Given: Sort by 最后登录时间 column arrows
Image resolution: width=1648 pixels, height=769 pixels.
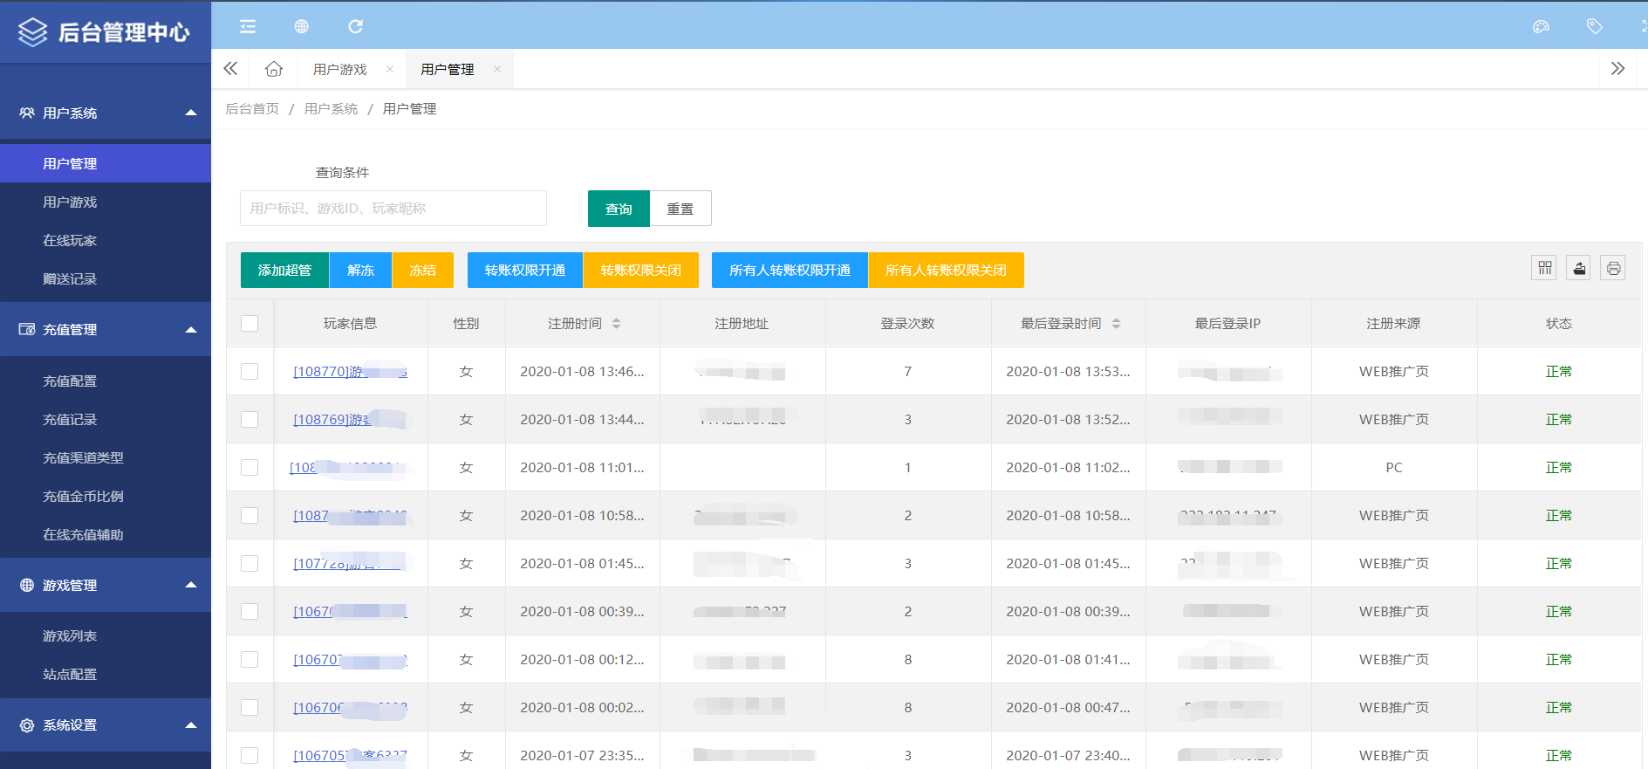Looking at the screenshot, I should click(1116, 324).
